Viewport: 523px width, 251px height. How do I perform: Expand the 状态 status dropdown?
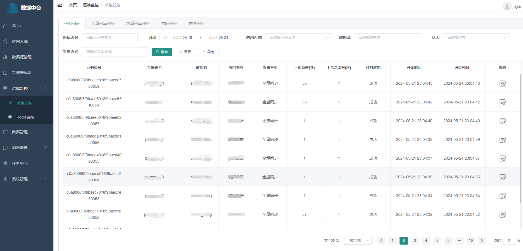coord(476,38)
